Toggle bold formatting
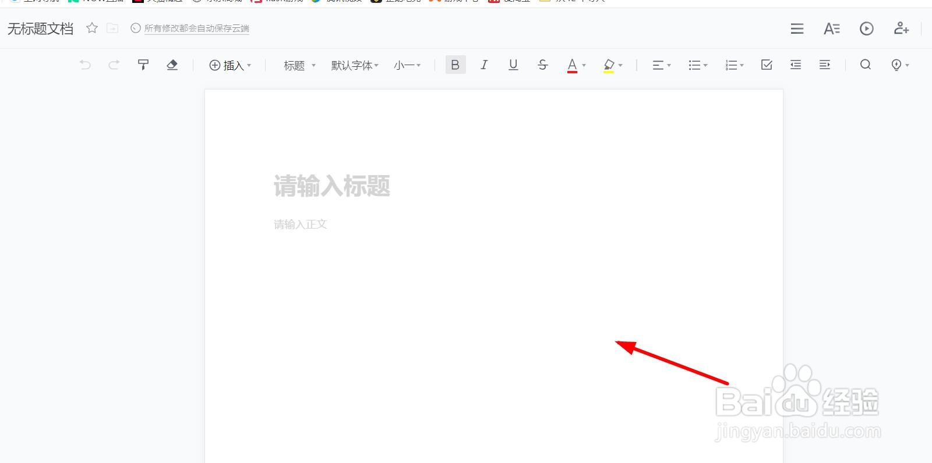The image size is (932, 463). 456,65
